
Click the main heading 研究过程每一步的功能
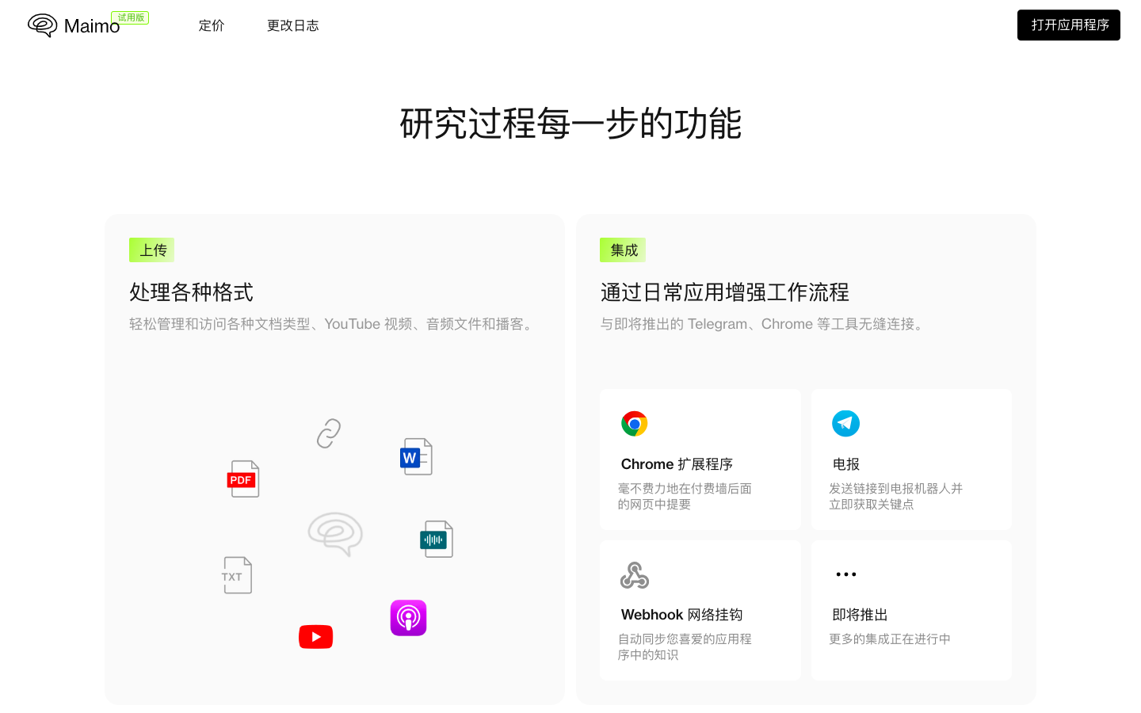(x=570, y=124)
